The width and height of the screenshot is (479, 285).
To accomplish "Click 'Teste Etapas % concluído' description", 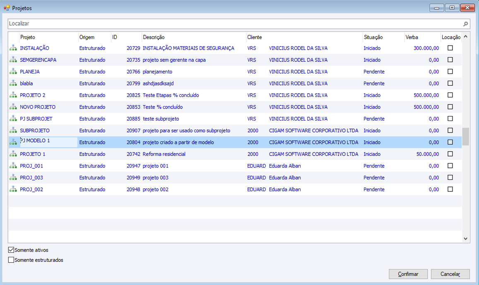I will tap(171, 95).
